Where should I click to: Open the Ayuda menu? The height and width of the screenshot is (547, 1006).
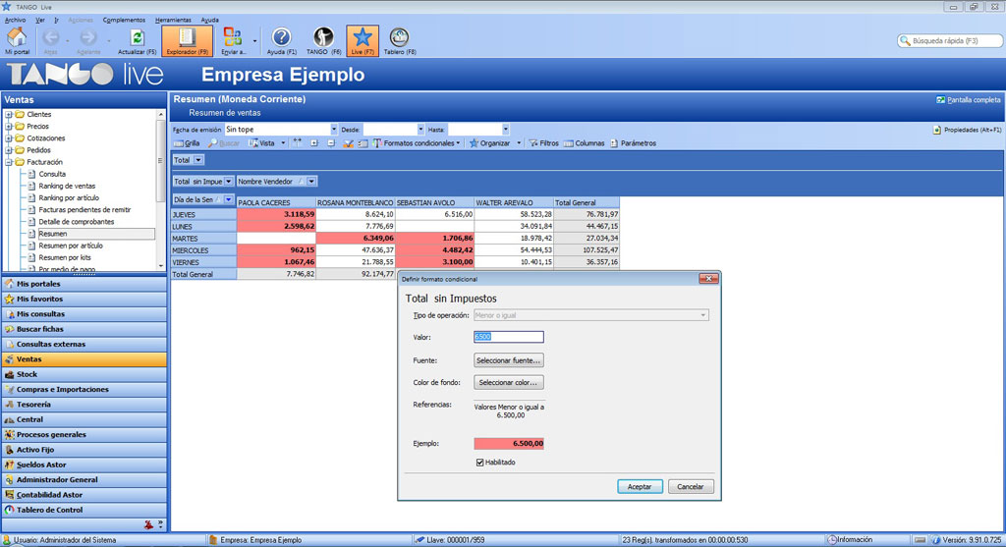pyautogui.click(x=209, y=20)
